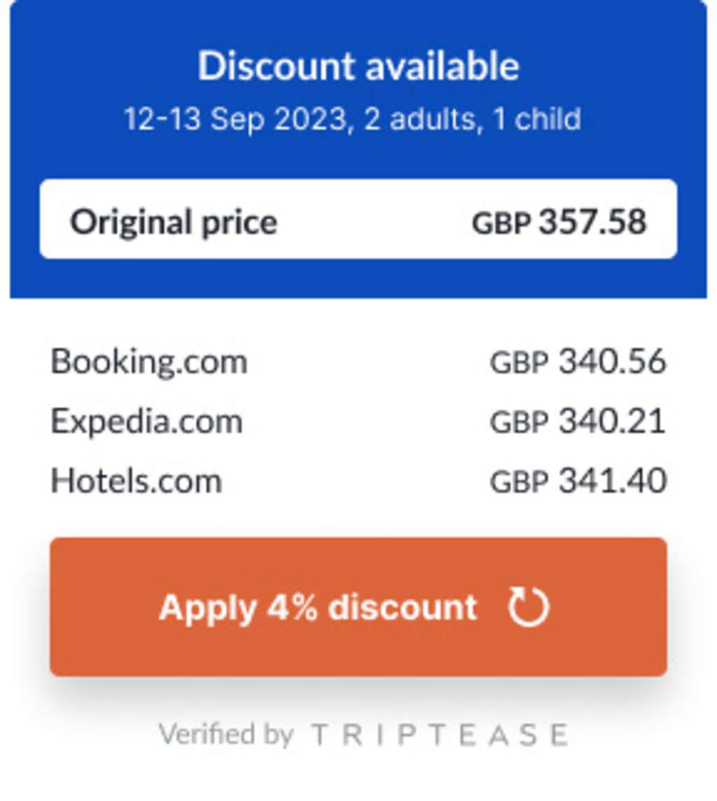Click the TRIPTEASE logo text
Viewport: 717px width, 801px height.
pyautogui.click(x=439, y=735)
